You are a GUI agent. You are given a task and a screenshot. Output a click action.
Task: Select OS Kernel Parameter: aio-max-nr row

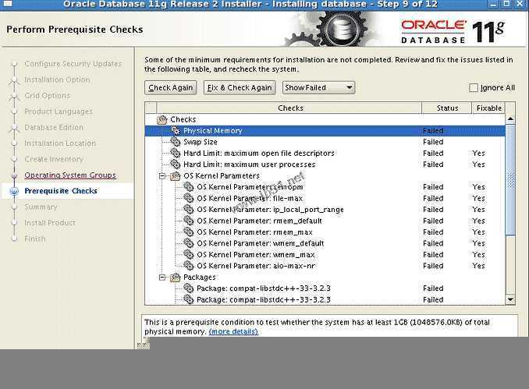[x=325, y=266]
